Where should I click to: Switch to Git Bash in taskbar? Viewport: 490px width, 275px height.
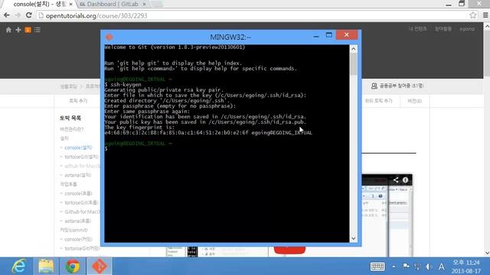(x=100, y=267)
